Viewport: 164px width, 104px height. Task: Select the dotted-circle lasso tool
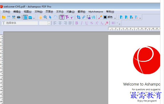pos(55,17)
